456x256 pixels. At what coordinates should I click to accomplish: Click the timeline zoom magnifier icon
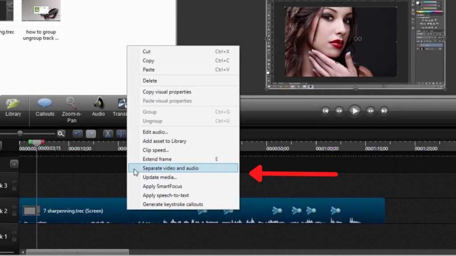[61, 133]
